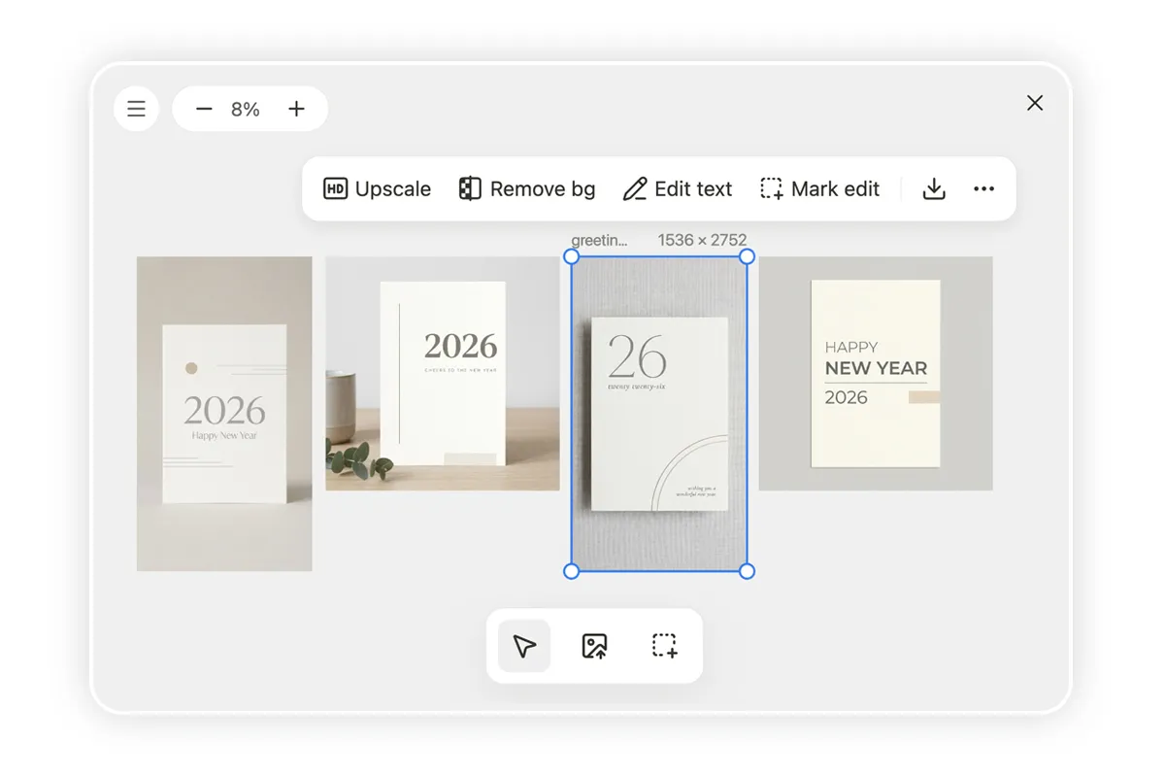Select the first 2026 Happy New Year card
Screen dimensions: 1165x777
pos(224,414)
